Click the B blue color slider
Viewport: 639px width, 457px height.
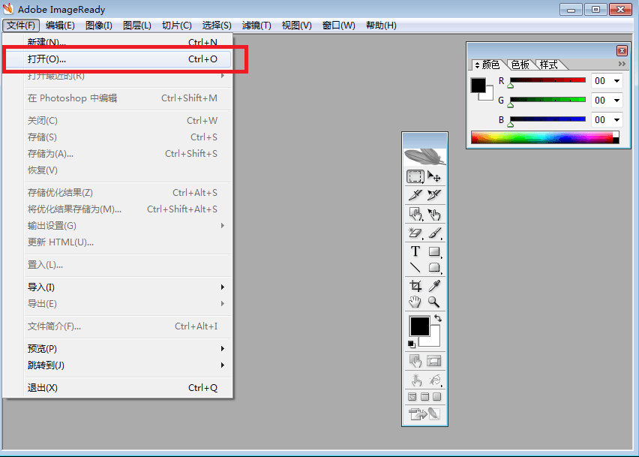click(x=547, y=119)
